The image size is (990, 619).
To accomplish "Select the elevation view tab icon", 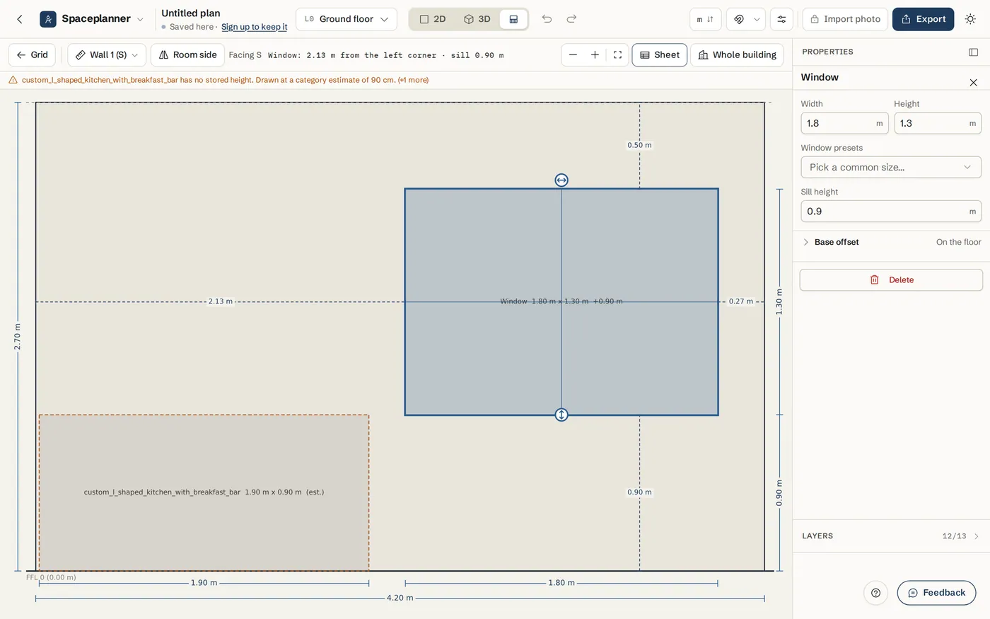I will [513, 19].
